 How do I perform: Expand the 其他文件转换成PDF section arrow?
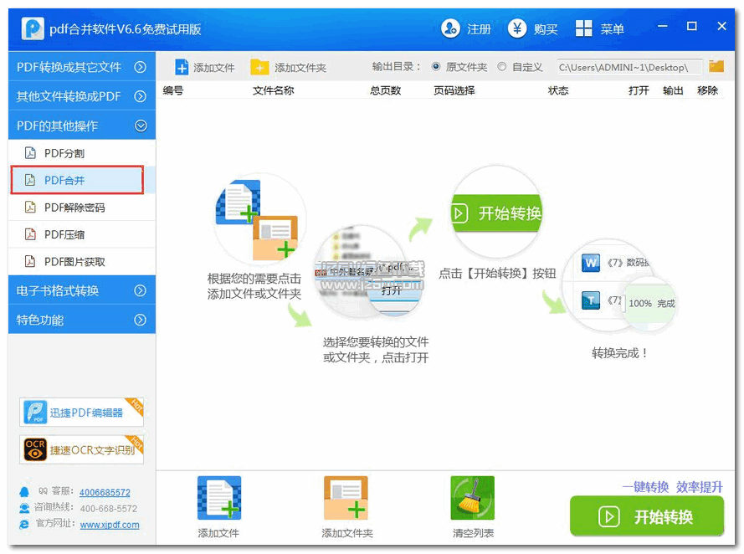[140, 96]
